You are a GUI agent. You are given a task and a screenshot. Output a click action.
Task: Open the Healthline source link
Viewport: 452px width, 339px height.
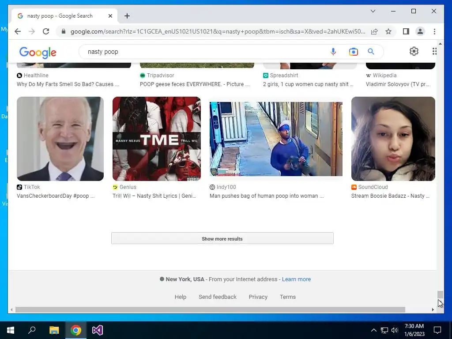33,75
